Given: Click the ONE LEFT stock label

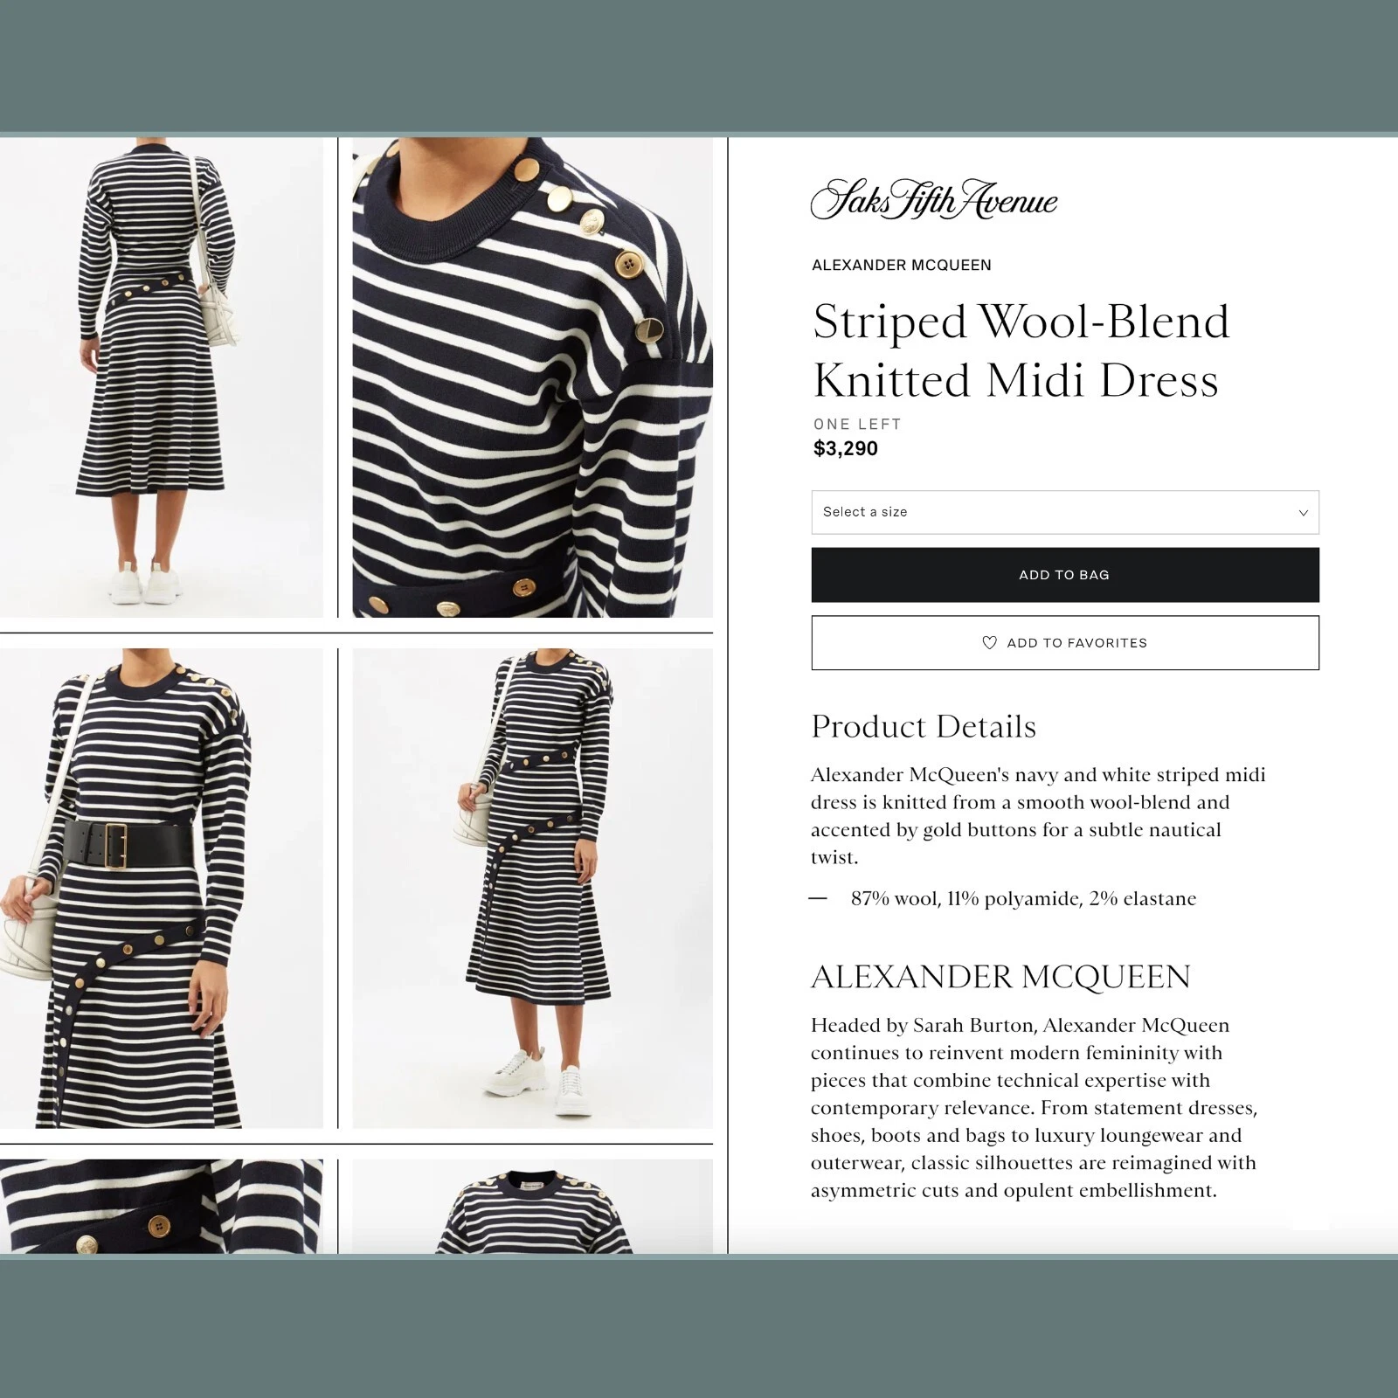Looking at the screenshot, I should [857, 424].
